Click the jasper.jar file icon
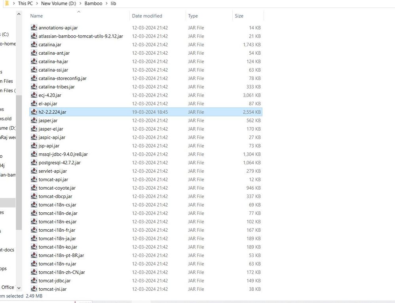This screenshot has height=303, width=395. coord(34,120)
